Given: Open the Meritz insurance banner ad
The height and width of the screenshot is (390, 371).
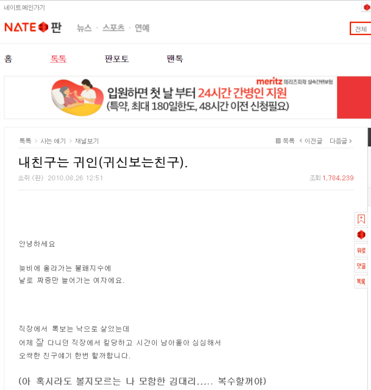Looking at the screenshot, I should pyautogui.click(x=187, y=97).
